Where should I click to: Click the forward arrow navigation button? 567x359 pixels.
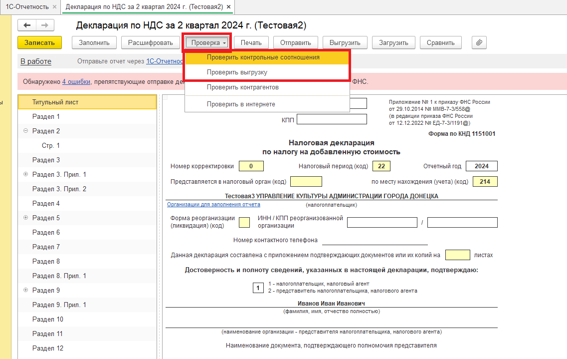tap(45, 25)
